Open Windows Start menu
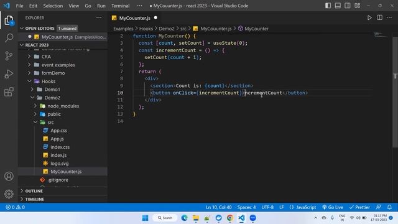Viewport: 398px width, 224px height. (145, 218)
